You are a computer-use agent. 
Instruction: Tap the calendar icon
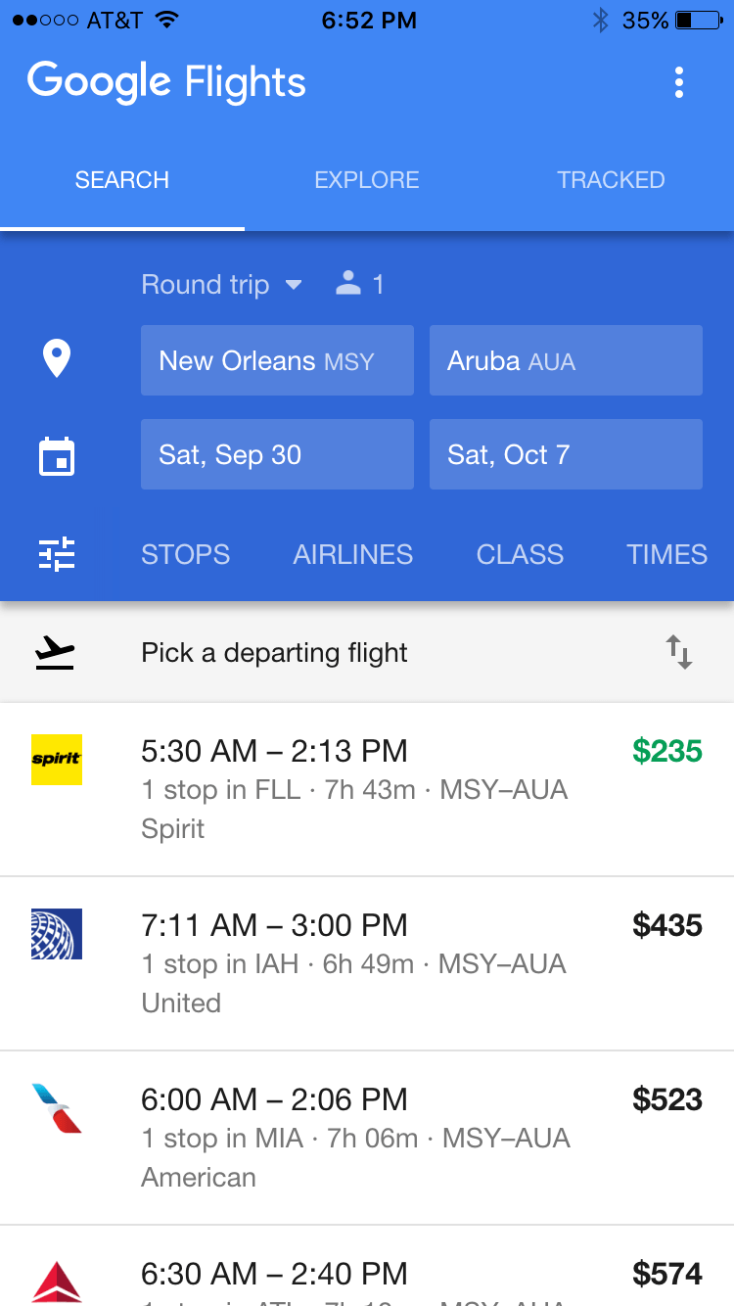point(57,456)
